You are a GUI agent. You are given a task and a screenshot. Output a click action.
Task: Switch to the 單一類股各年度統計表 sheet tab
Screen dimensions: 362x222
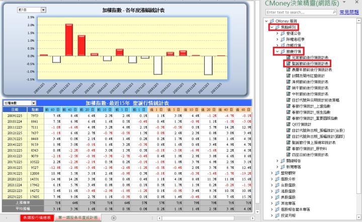coord(78,218)
